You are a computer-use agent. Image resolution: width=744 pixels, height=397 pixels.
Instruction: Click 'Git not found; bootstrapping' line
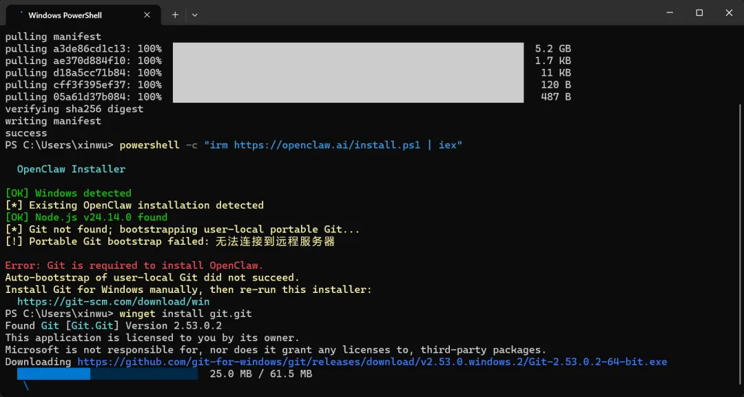tap(182, 230)
